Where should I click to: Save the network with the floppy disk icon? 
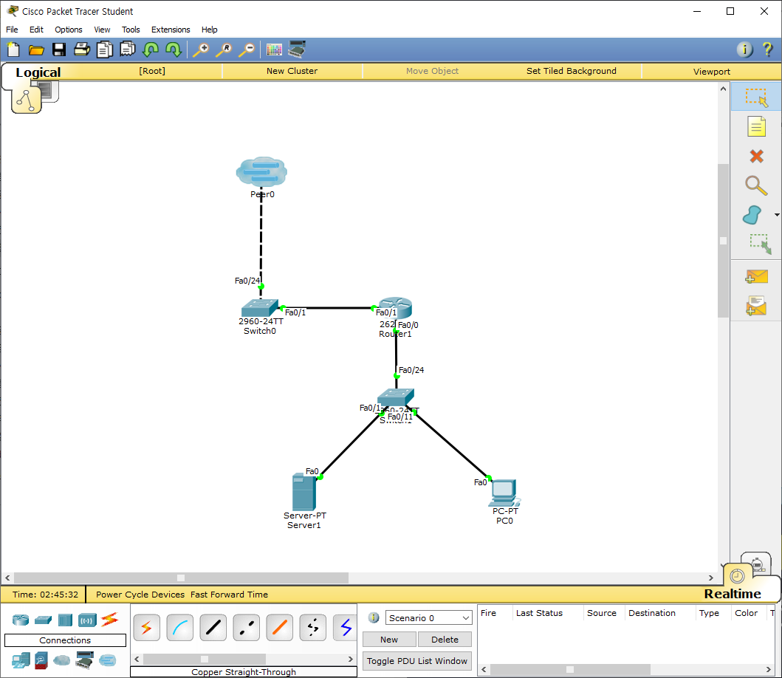point(59,49)
